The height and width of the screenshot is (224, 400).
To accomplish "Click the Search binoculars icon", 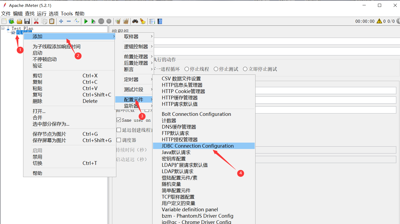I will (135, 21).
